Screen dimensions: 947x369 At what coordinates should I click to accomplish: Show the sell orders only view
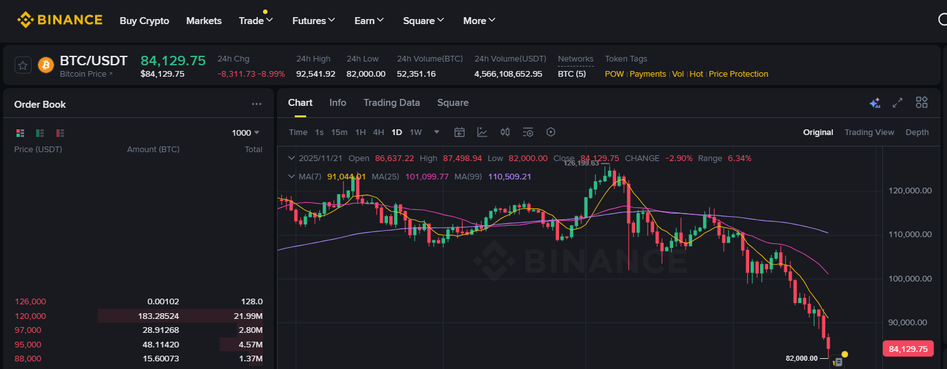pyautogui.click(x=60, y=133)
